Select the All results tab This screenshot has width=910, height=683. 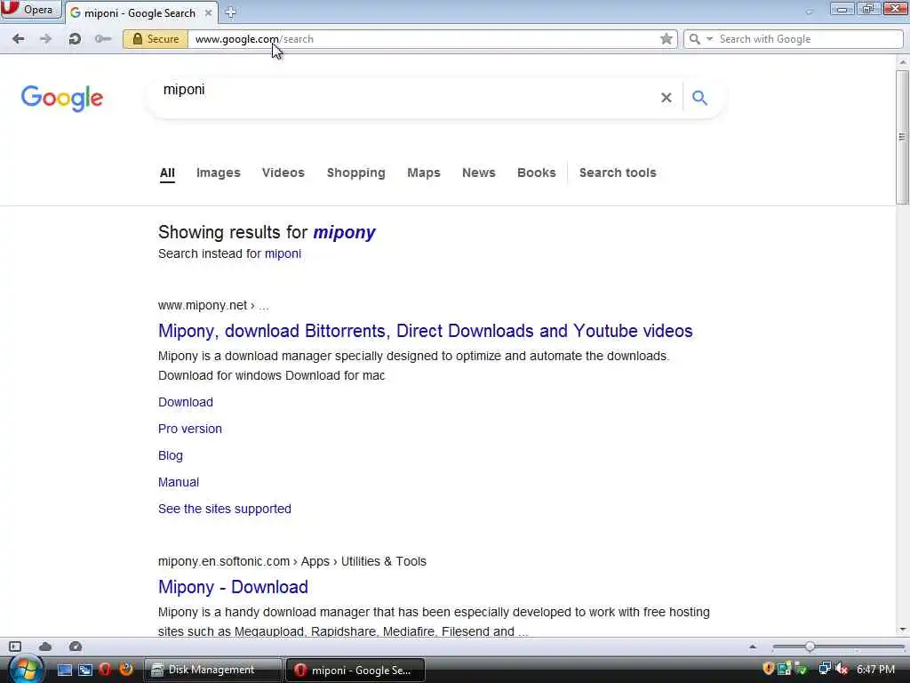tap(167, 173)
